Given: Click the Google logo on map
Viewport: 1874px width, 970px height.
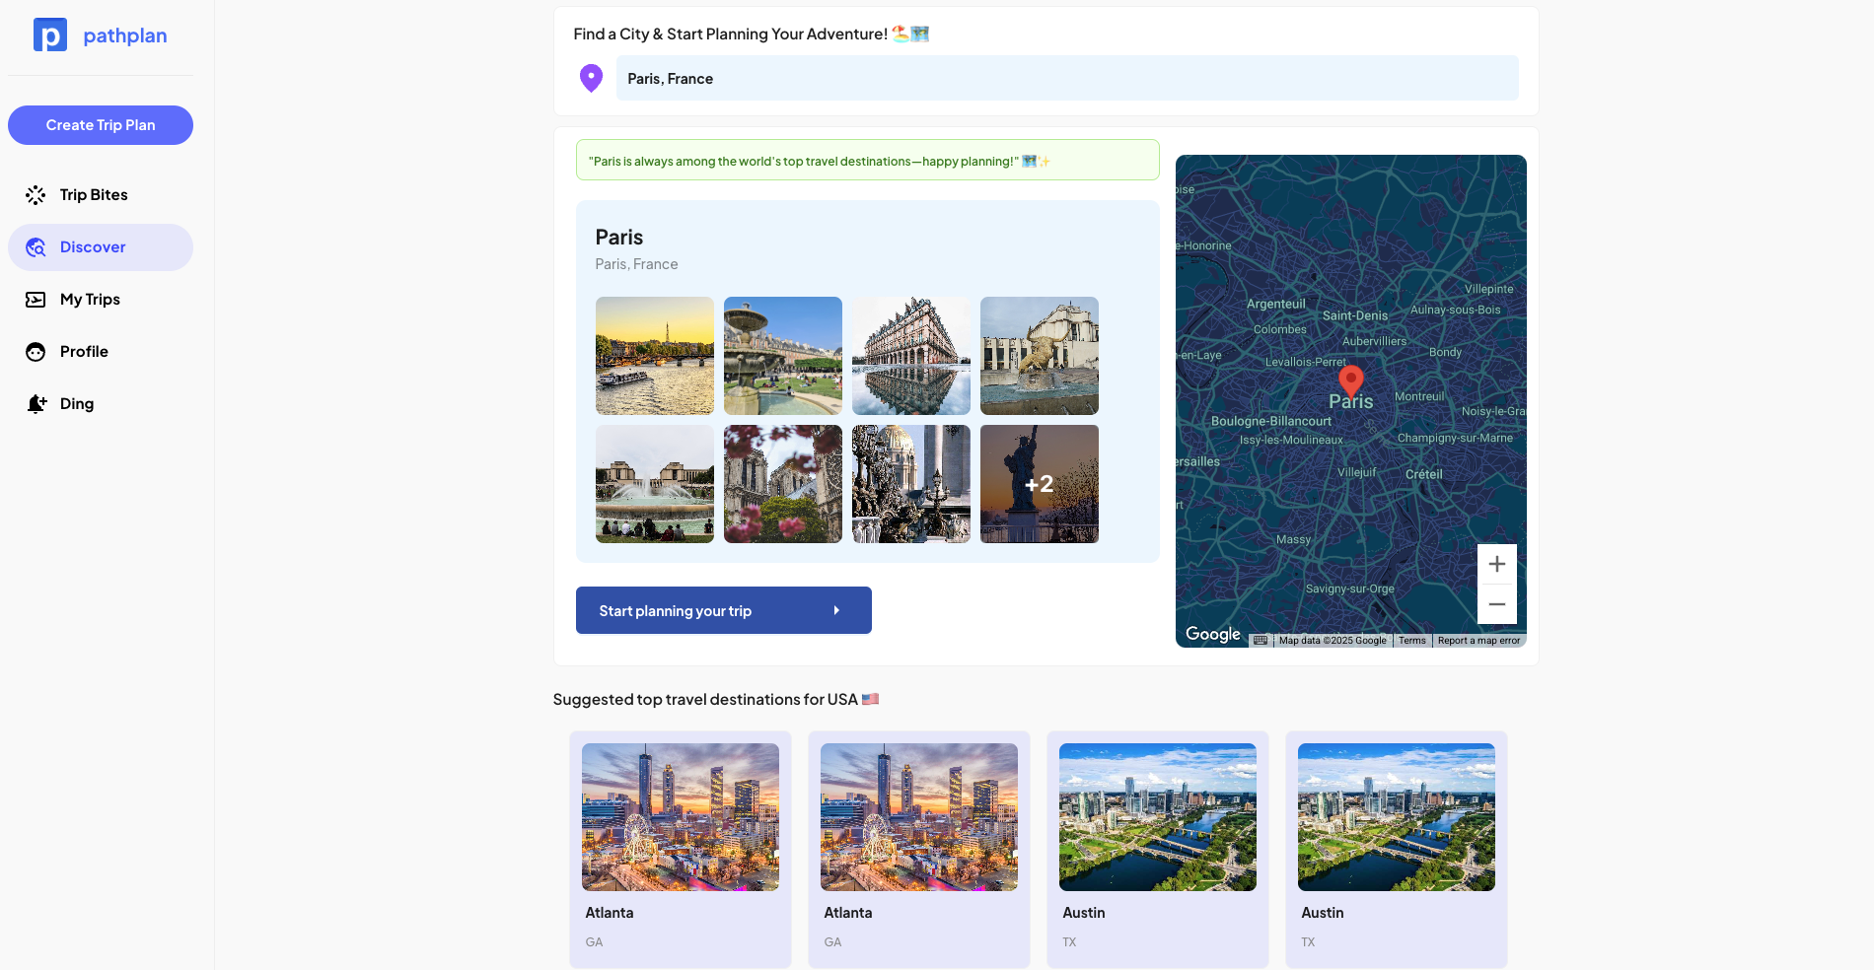Looking at the screenshot, I should (1213, 634).
